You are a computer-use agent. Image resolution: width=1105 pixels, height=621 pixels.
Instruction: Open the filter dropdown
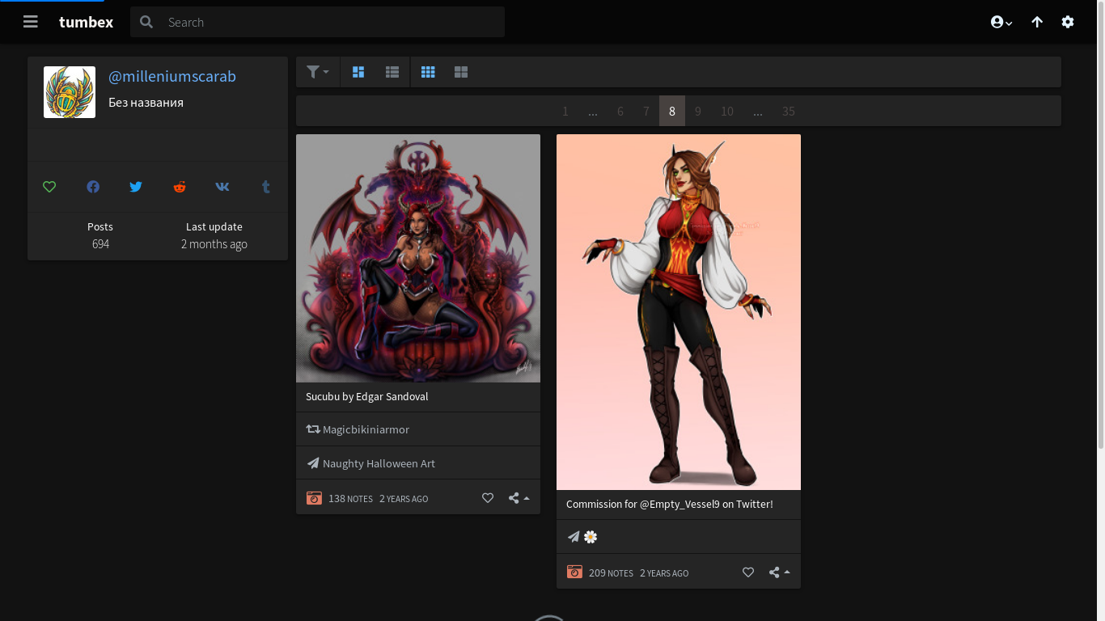(318, 72)
